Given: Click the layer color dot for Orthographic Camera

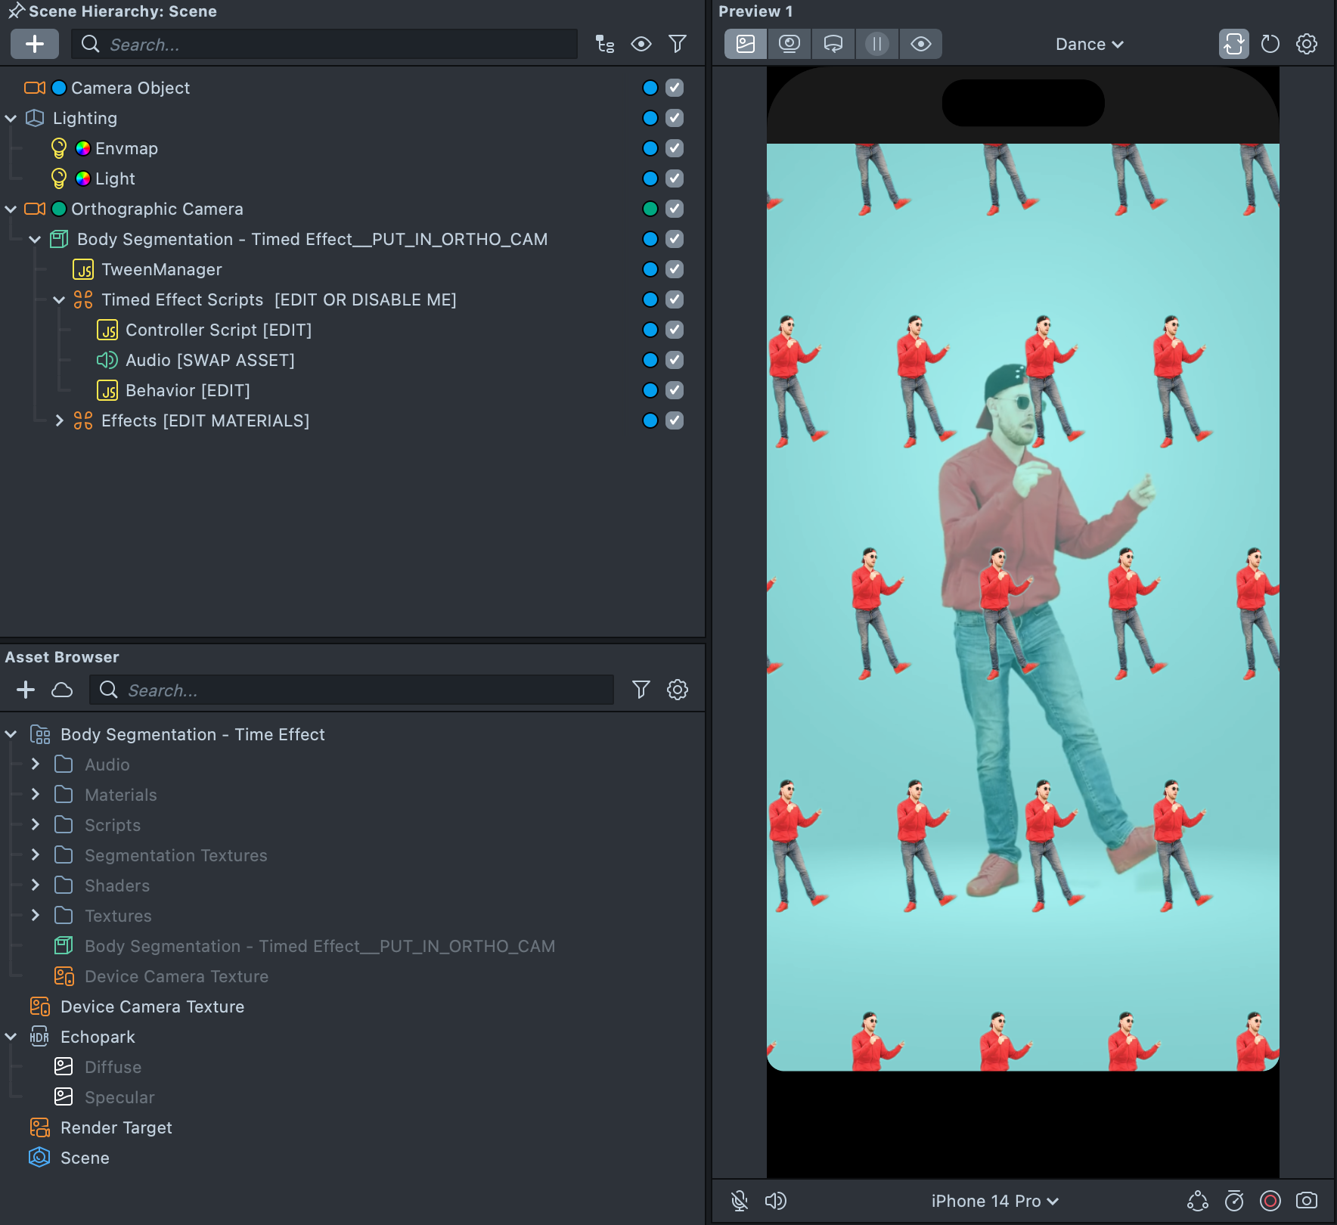Looking at the screenshot, I should [650, 209].
